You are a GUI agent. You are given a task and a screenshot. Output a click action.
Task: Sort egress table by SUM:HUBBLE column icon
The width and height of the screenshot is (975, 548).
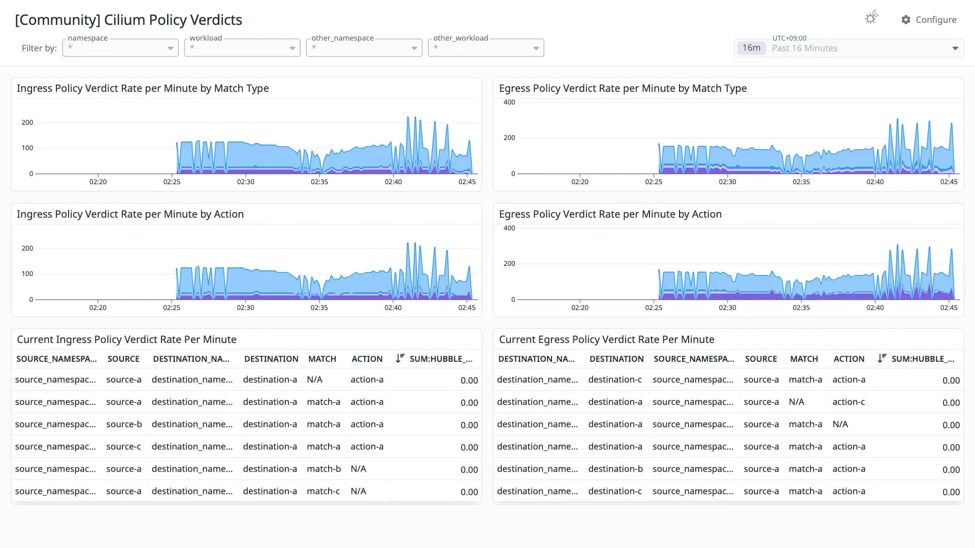tap(882, 358)
